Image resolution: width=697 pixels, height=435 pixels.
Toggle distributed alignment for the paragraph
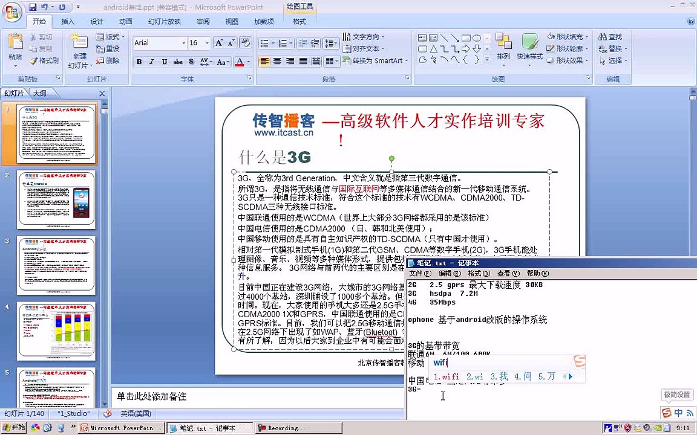click(x=316, y=61)
